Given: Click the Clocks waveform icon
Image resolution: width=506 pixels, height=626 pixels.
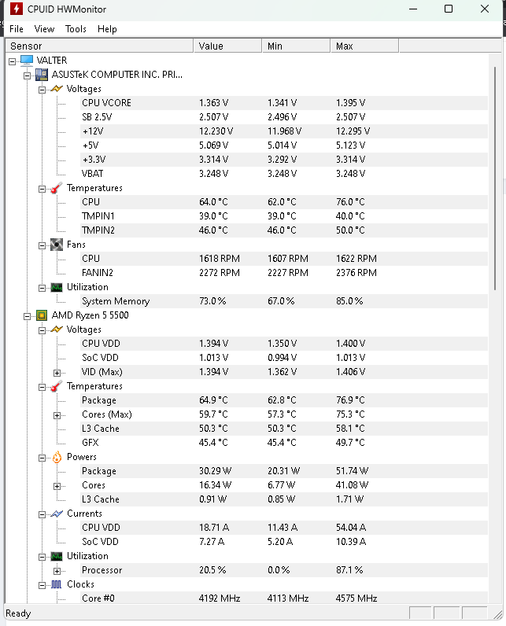Looking at the screenshot, I should click(57, 584).
